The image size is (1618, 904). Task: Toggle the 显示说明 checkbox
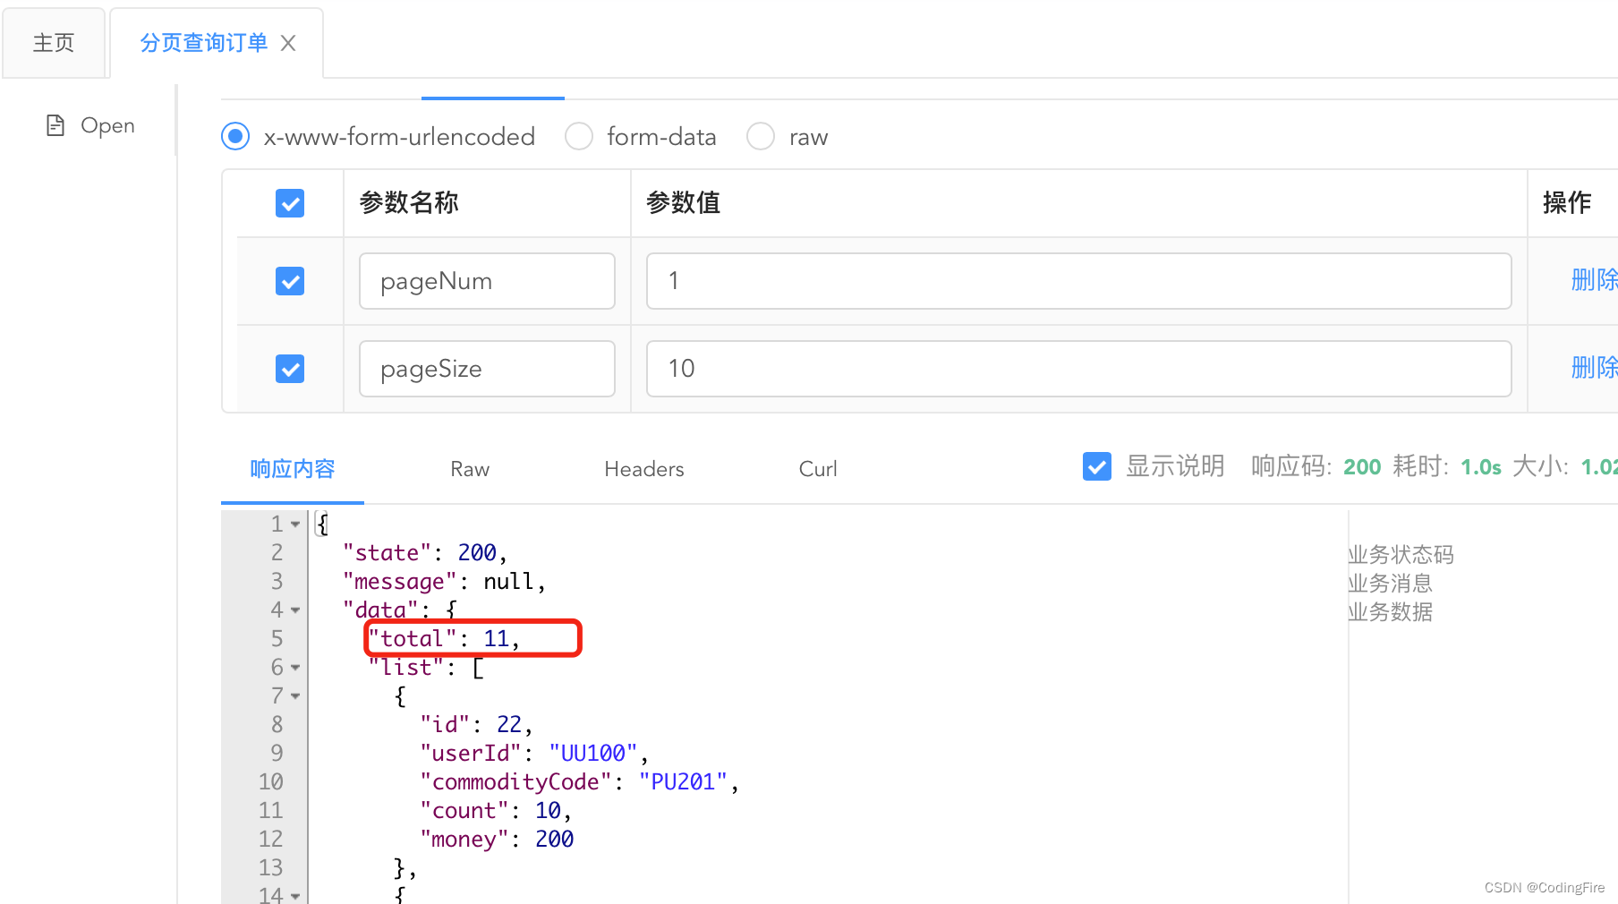[1097, 466]
